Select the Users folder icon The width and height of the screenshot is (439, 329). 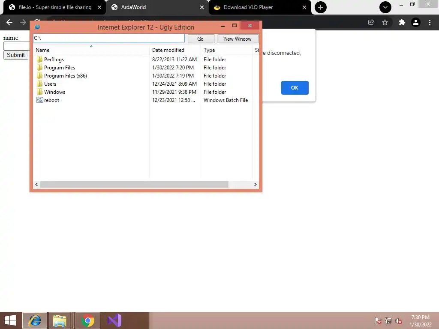(x=39, y=84)
